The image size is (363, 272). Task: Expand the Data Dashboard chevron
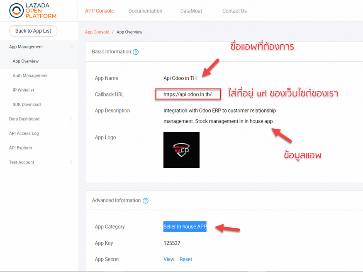(71, 119)
